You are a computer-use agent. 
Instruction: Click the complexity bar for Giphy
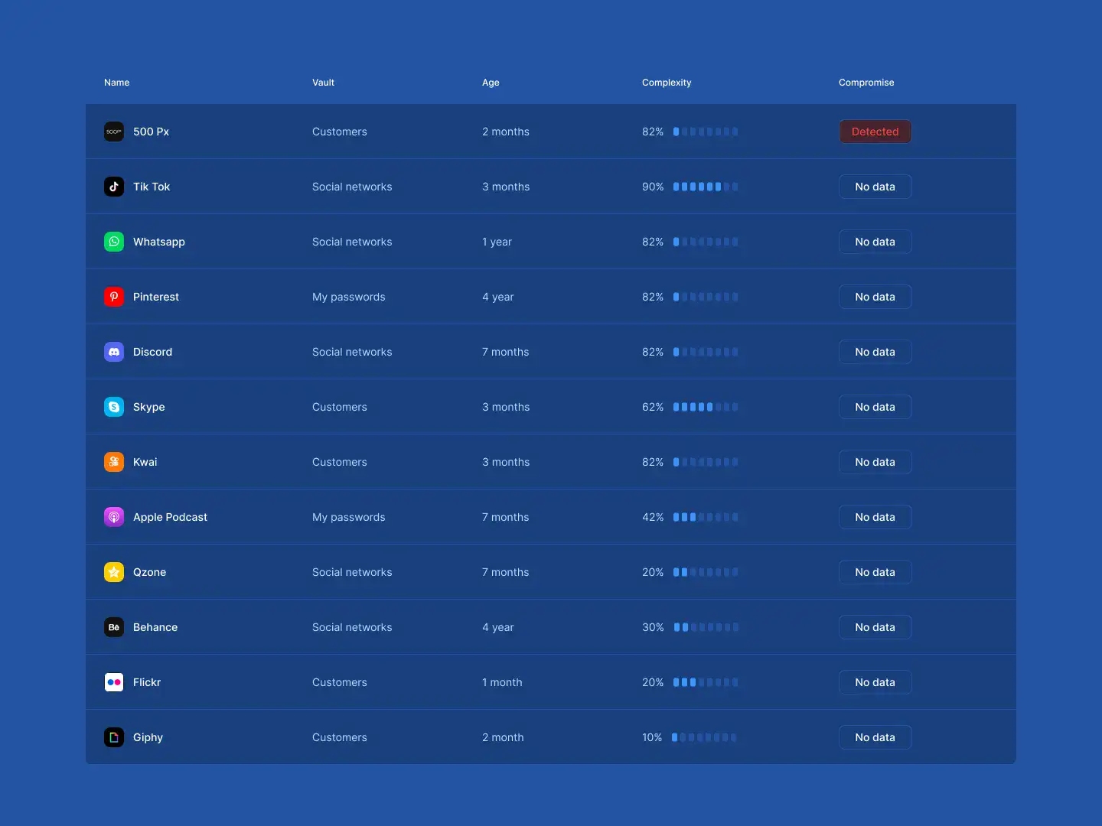pyautogui.click(x=704, y=737)
